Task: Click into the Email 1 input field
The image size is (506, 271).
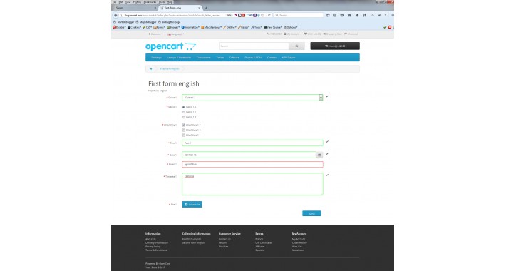Action: pos(252,165)
